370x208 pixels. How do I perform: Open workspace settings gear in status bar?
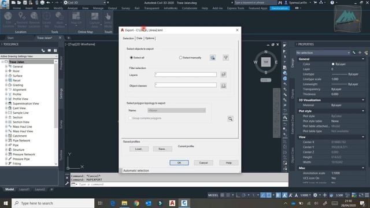[315, 195]
